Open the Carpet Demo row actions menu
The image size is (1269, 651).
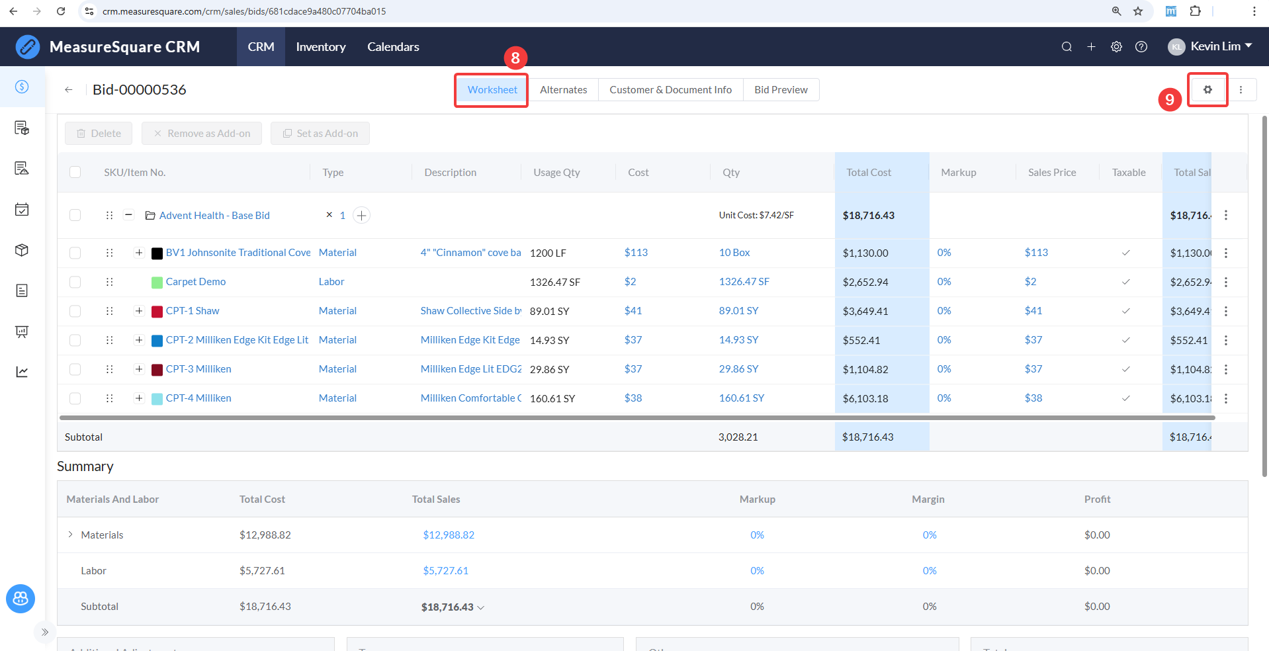coord(1226,282)
